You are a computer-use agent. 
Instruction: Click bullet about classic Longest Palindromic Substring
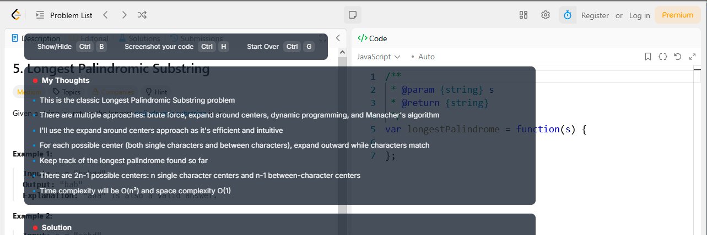pyautogui.click(x=137, y=100)
